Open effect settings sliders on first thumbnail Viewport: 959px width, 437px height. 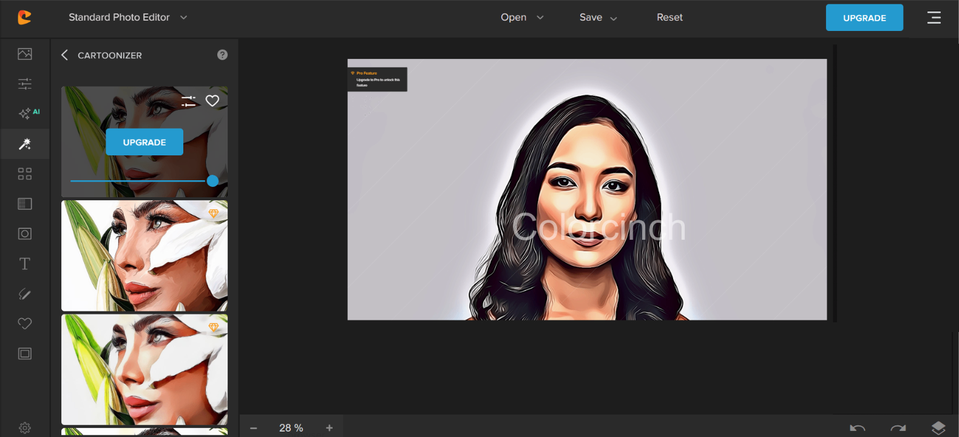(x=189, y=101)
